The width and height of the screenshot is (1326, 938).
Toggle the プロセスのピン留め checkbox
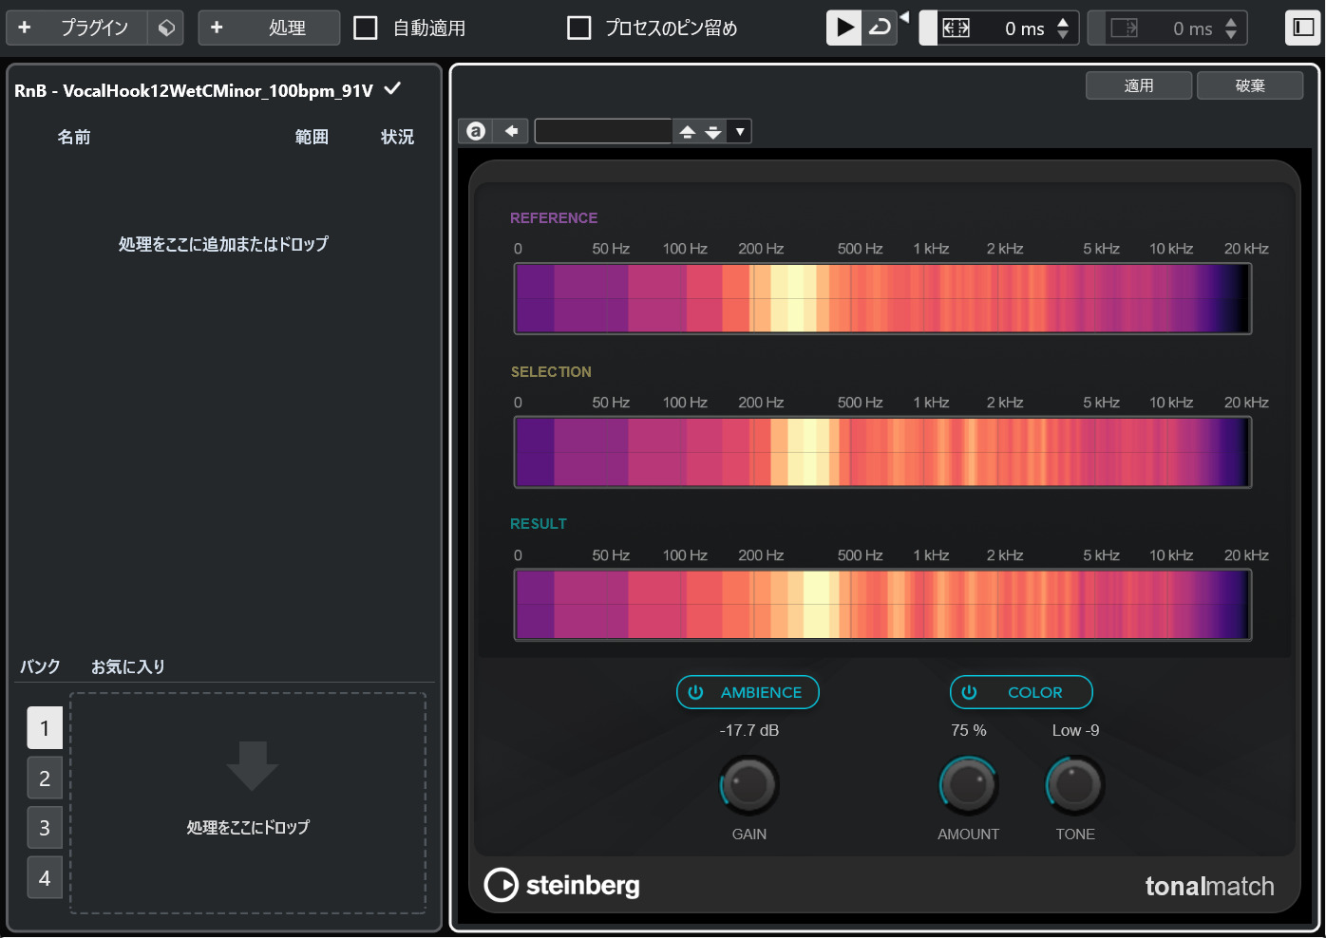[578, 28]
